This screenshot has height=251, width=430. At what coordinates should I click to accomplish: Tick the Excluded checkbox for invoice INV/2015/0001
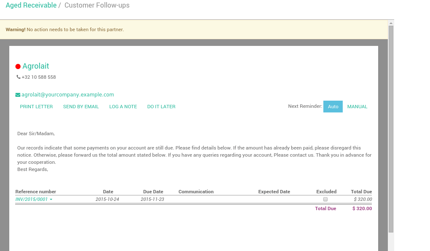click(x=325, y=199)
